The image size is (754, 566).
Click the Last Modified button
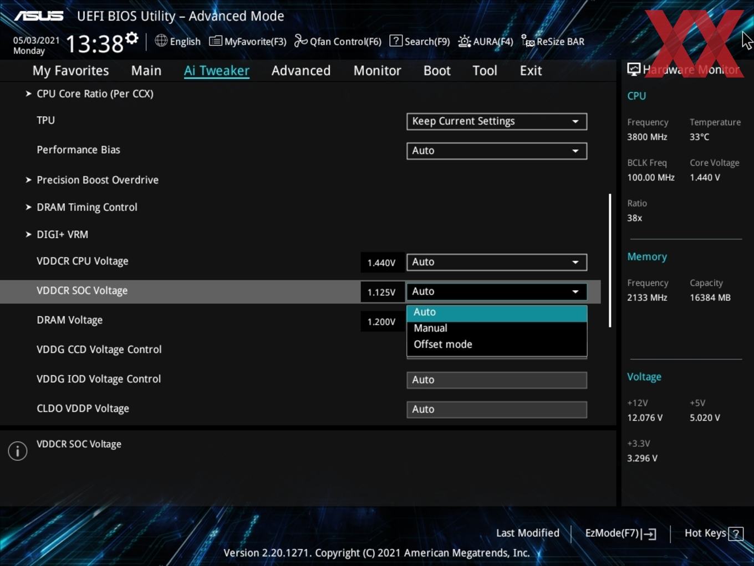tap(527, 533)
